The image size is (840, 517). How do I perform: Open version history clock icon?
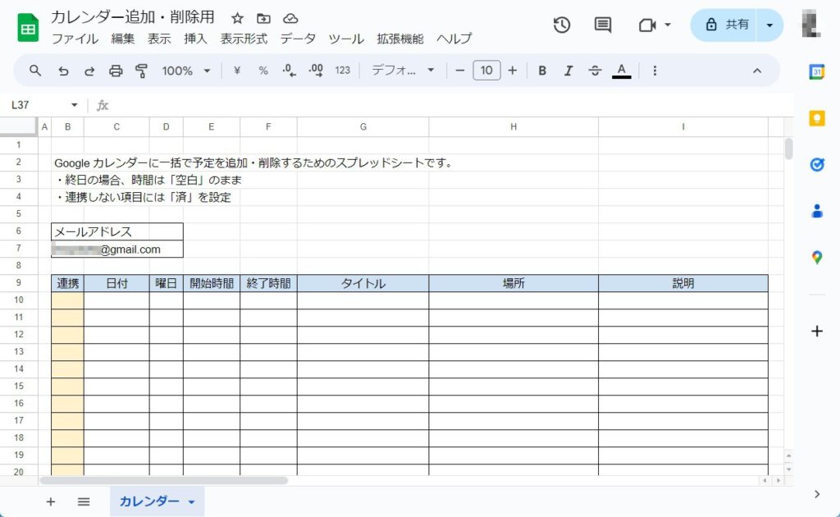point(562,25)
